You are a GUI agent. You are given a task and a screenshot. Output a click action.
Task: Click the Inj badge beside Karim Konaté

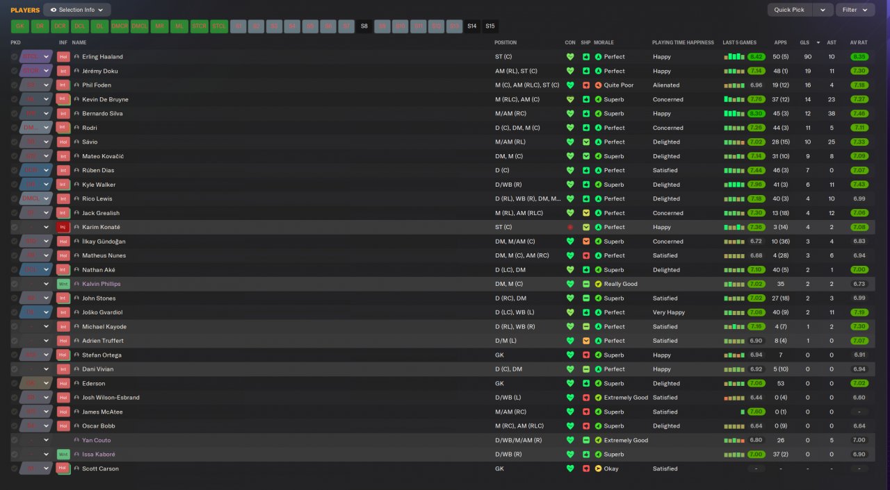63,227
